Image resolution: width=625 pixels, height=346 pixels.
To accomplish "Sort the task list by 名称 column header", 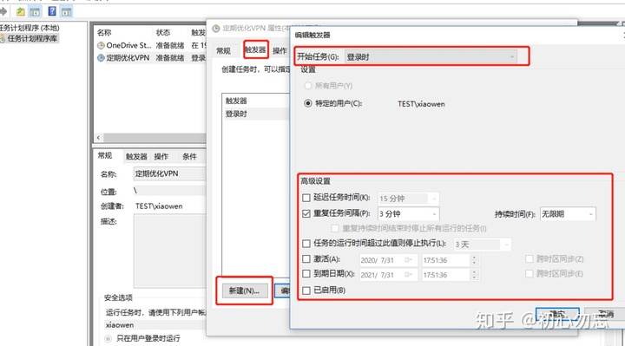I will coord(123,33).
